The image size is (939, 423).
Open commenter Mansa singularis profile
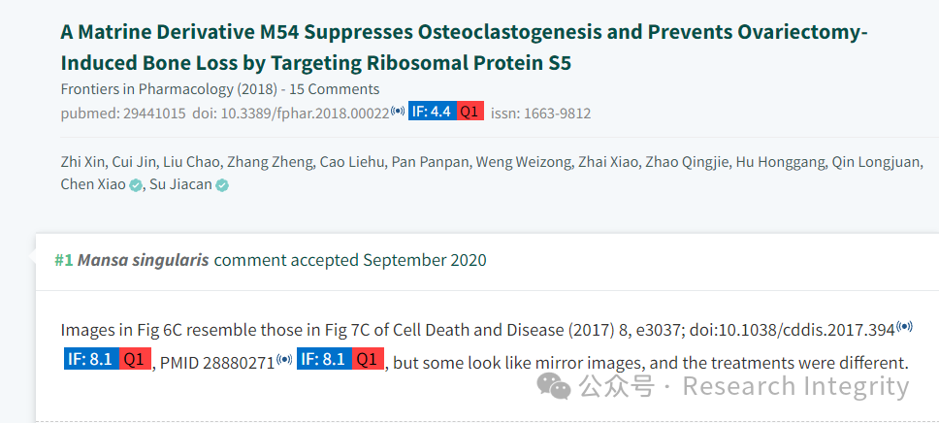pyautogui.click(x=144, y=260)
